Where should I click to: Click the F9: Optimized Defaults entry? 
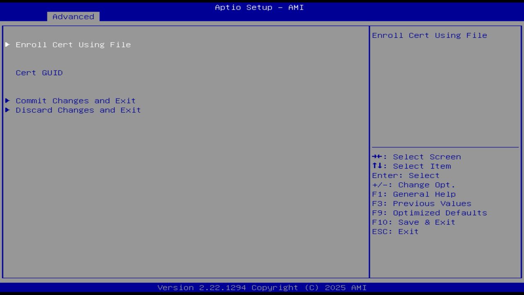pyautogui.click(x=429, y=213)
